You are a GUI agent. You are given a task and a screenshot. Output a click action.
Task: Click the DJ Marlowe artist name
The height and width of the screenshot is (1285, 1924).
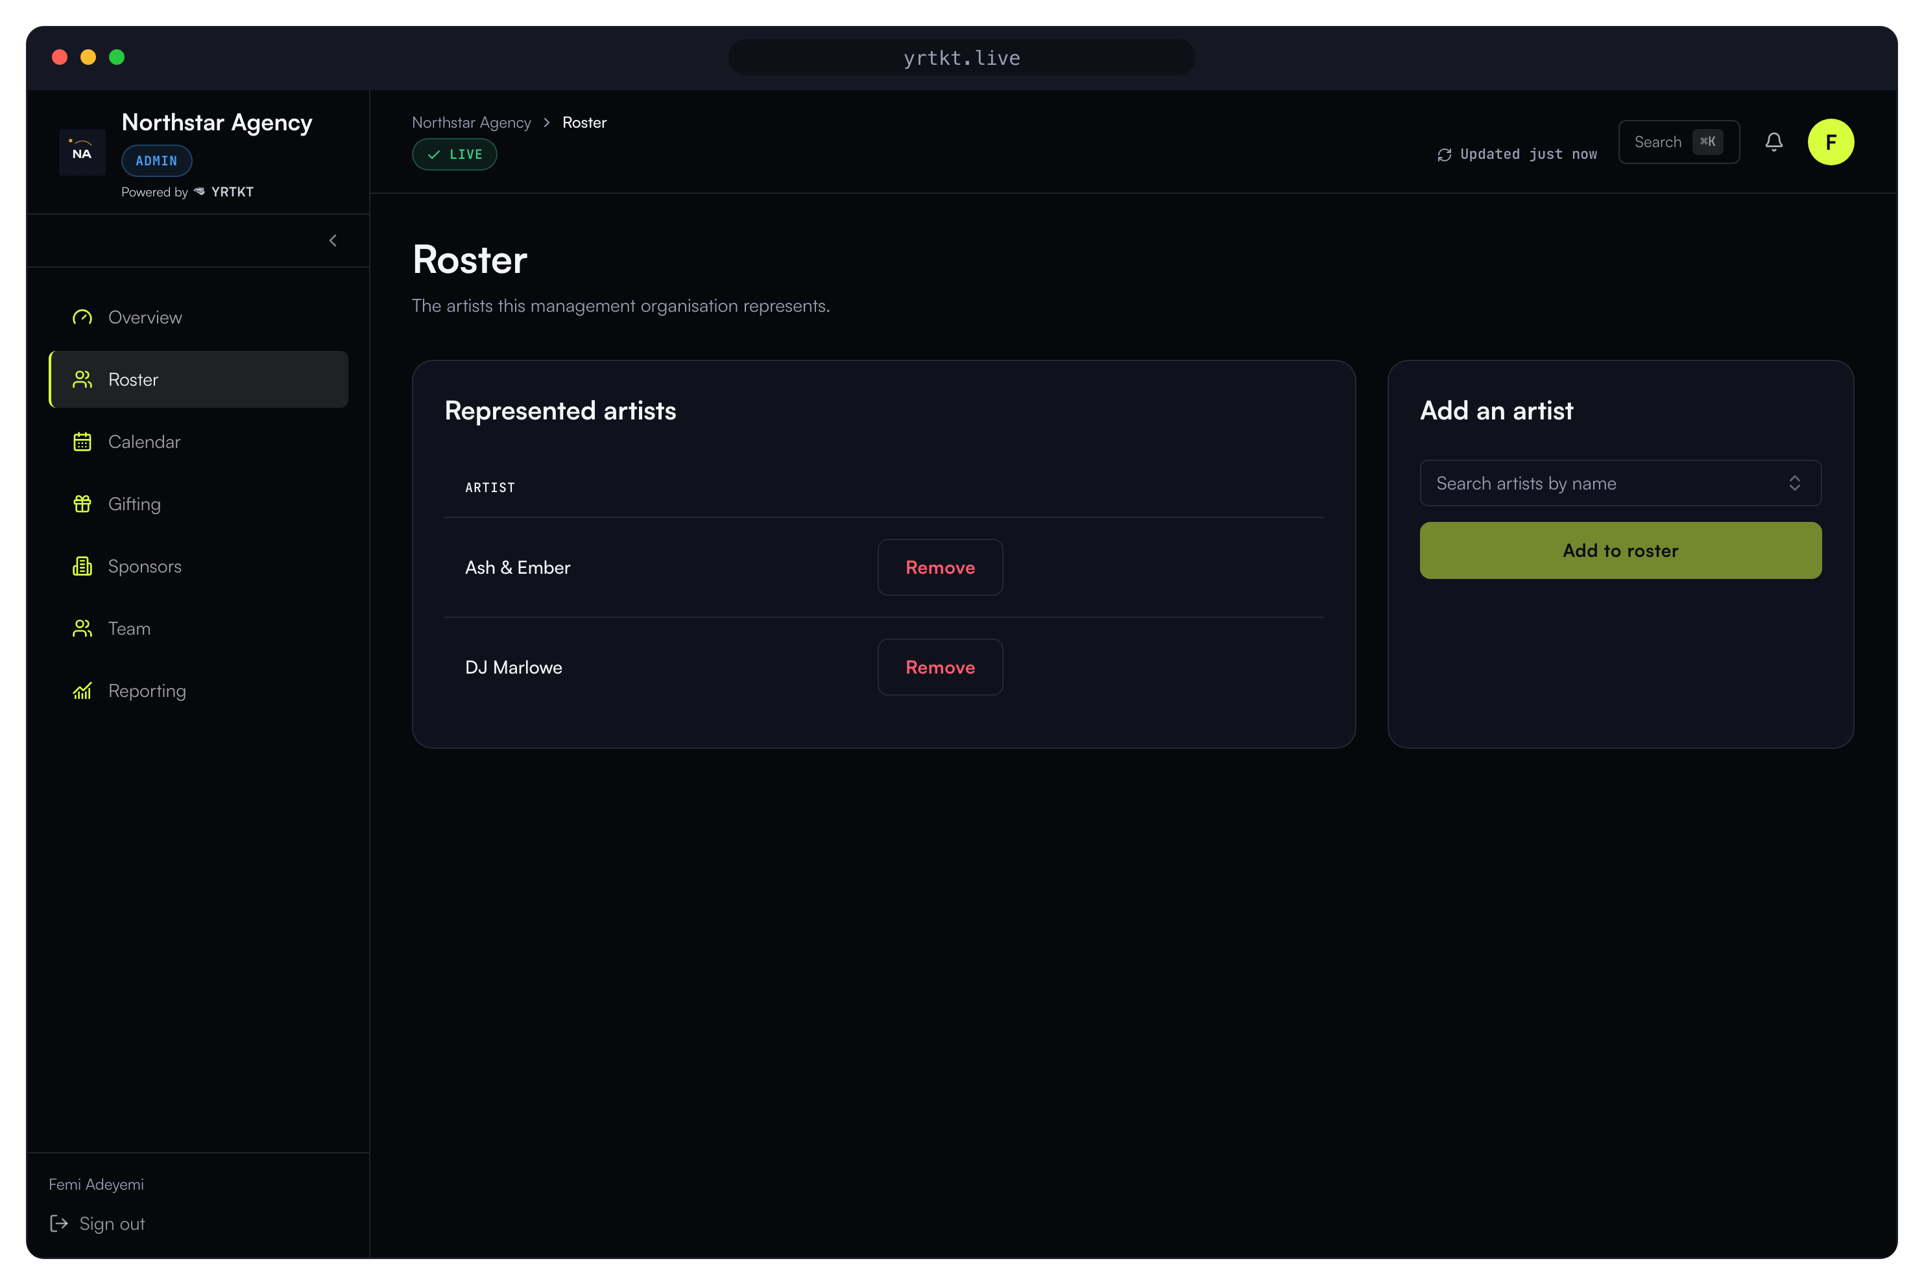[513, 667]
